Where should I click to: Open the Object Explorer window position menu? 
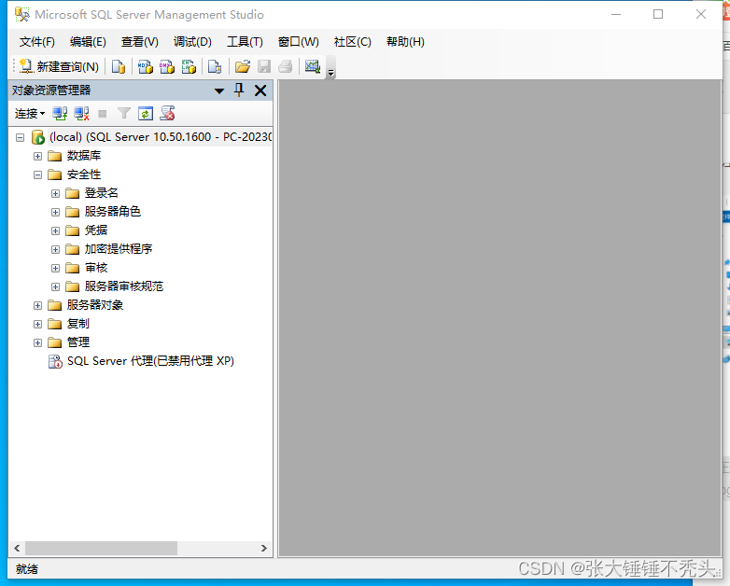[x=219, y=91]
